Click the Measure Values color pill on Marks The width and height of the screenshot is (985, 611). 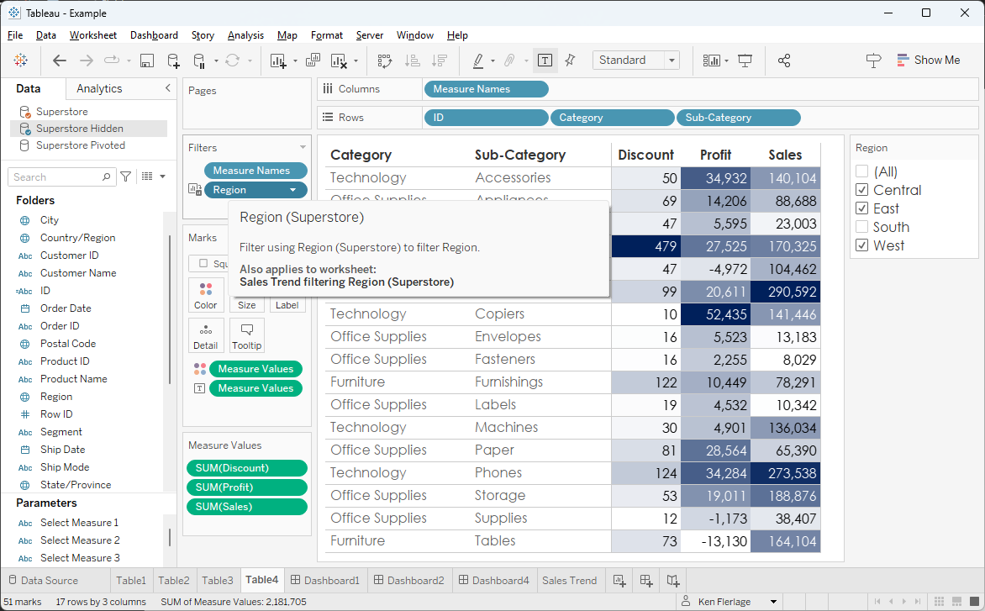coord(255,369)
